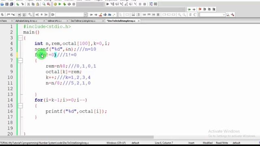Toggle the regex search option icon
260x146 pixels.
pyautogui.click(x=114, y=15)
